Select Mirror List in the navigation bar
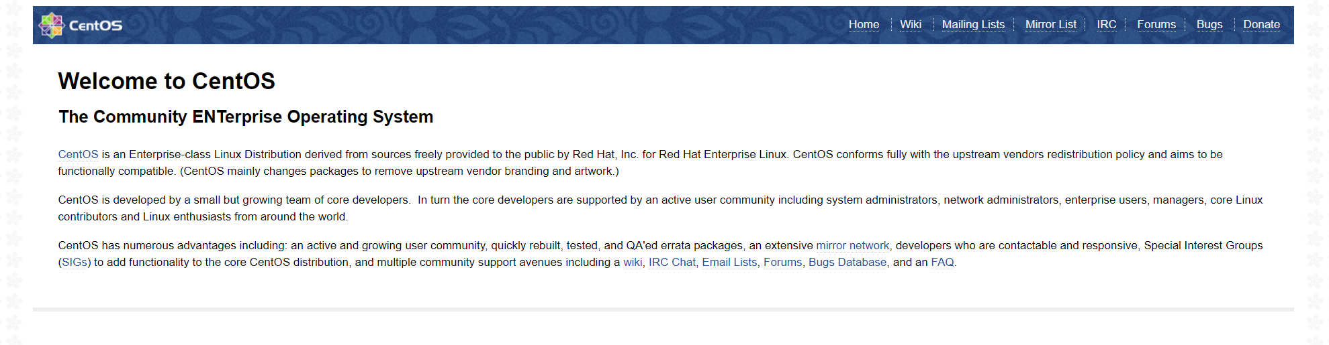 [1051, 24]
